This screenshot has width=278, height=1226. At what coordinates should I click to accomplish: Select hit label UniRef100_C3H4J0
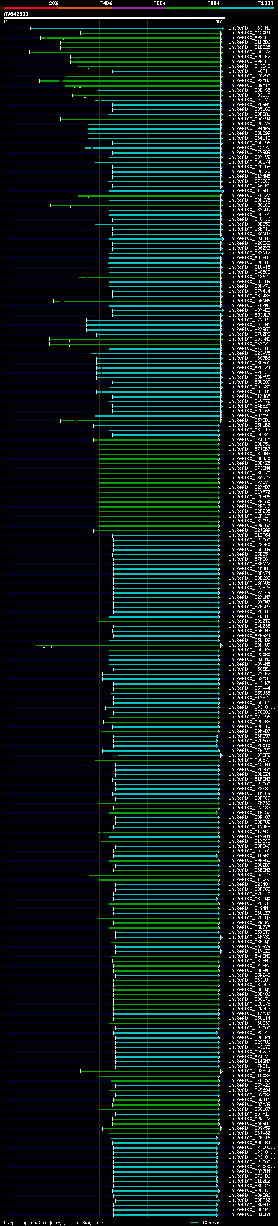(x=249, y=458)
